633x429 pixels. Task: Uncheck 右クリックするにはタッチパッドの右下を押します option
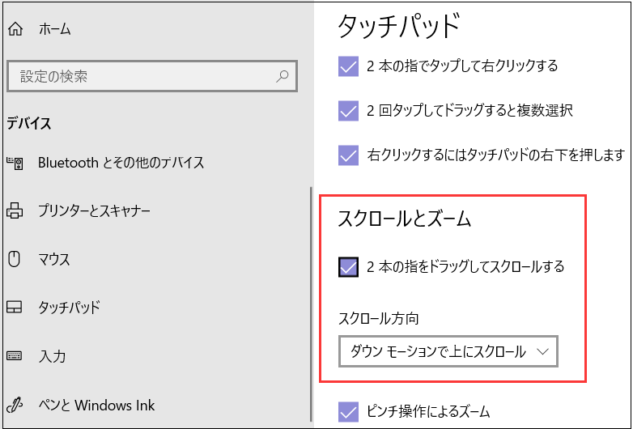[x=348, y=155]
